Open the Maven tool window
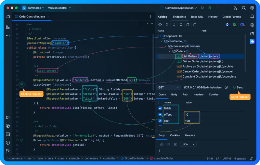The width and height of the screenshot is (260, 165). (252, 33)
